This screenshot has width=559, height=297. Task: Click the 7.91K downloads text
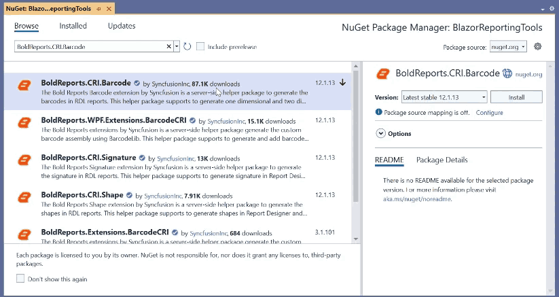pos(209,196)
